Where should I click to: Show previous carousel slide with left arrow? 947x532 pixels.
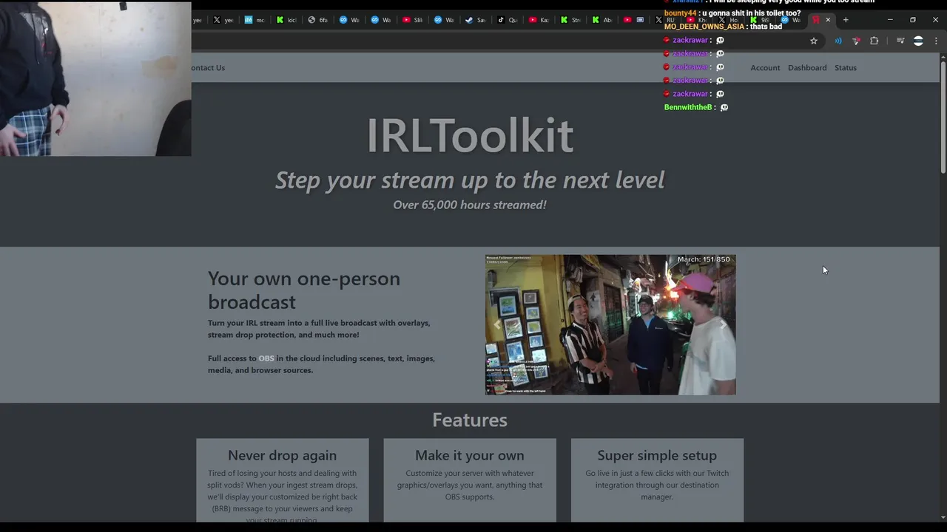(497, 325)
